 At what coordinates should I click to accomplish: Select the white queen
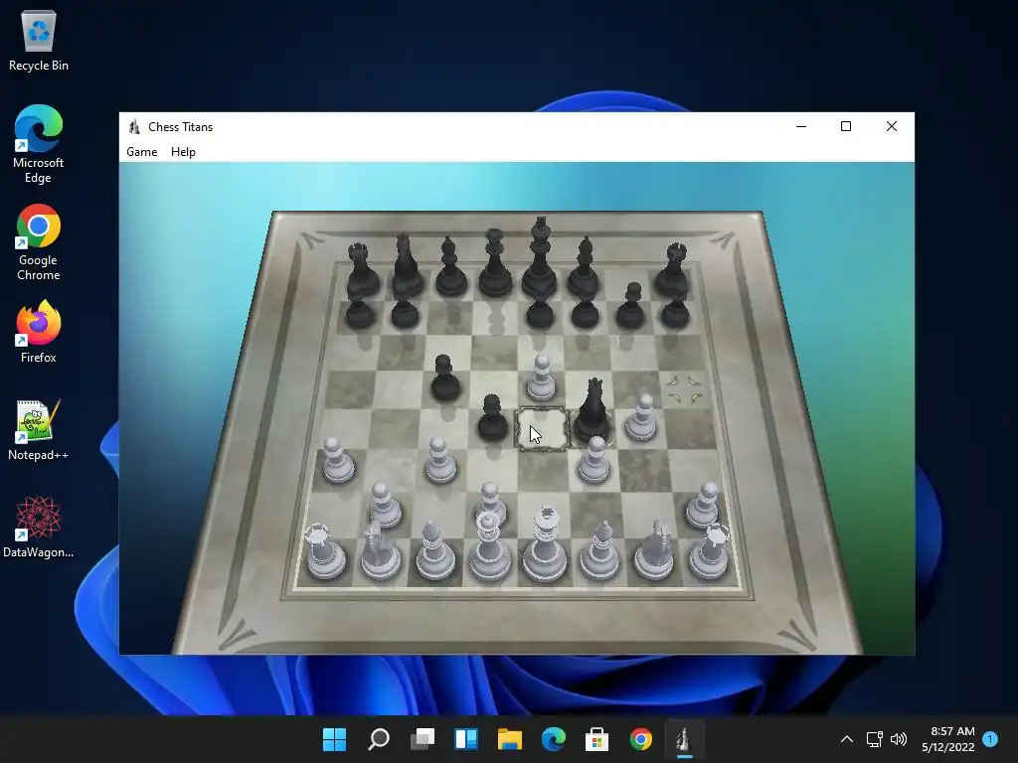(489, 546)
